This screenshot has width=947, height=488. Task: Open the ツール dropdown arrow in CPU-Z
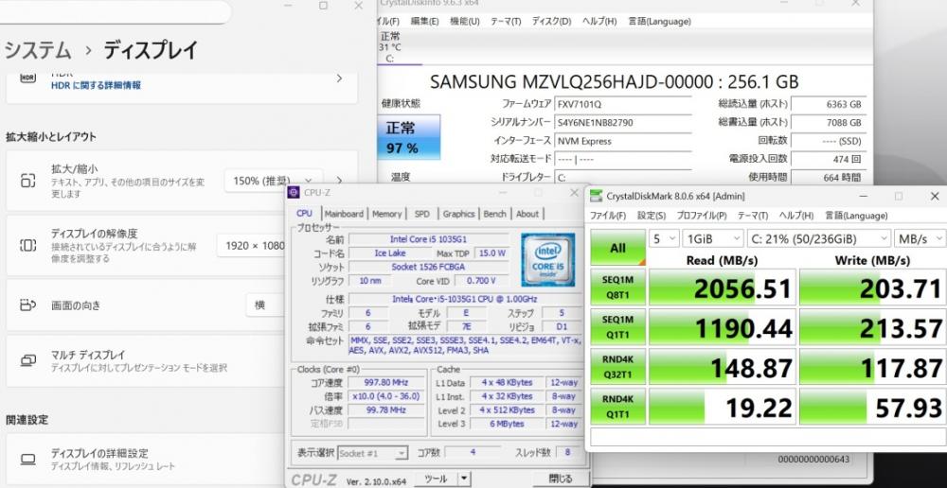point(463,479)
